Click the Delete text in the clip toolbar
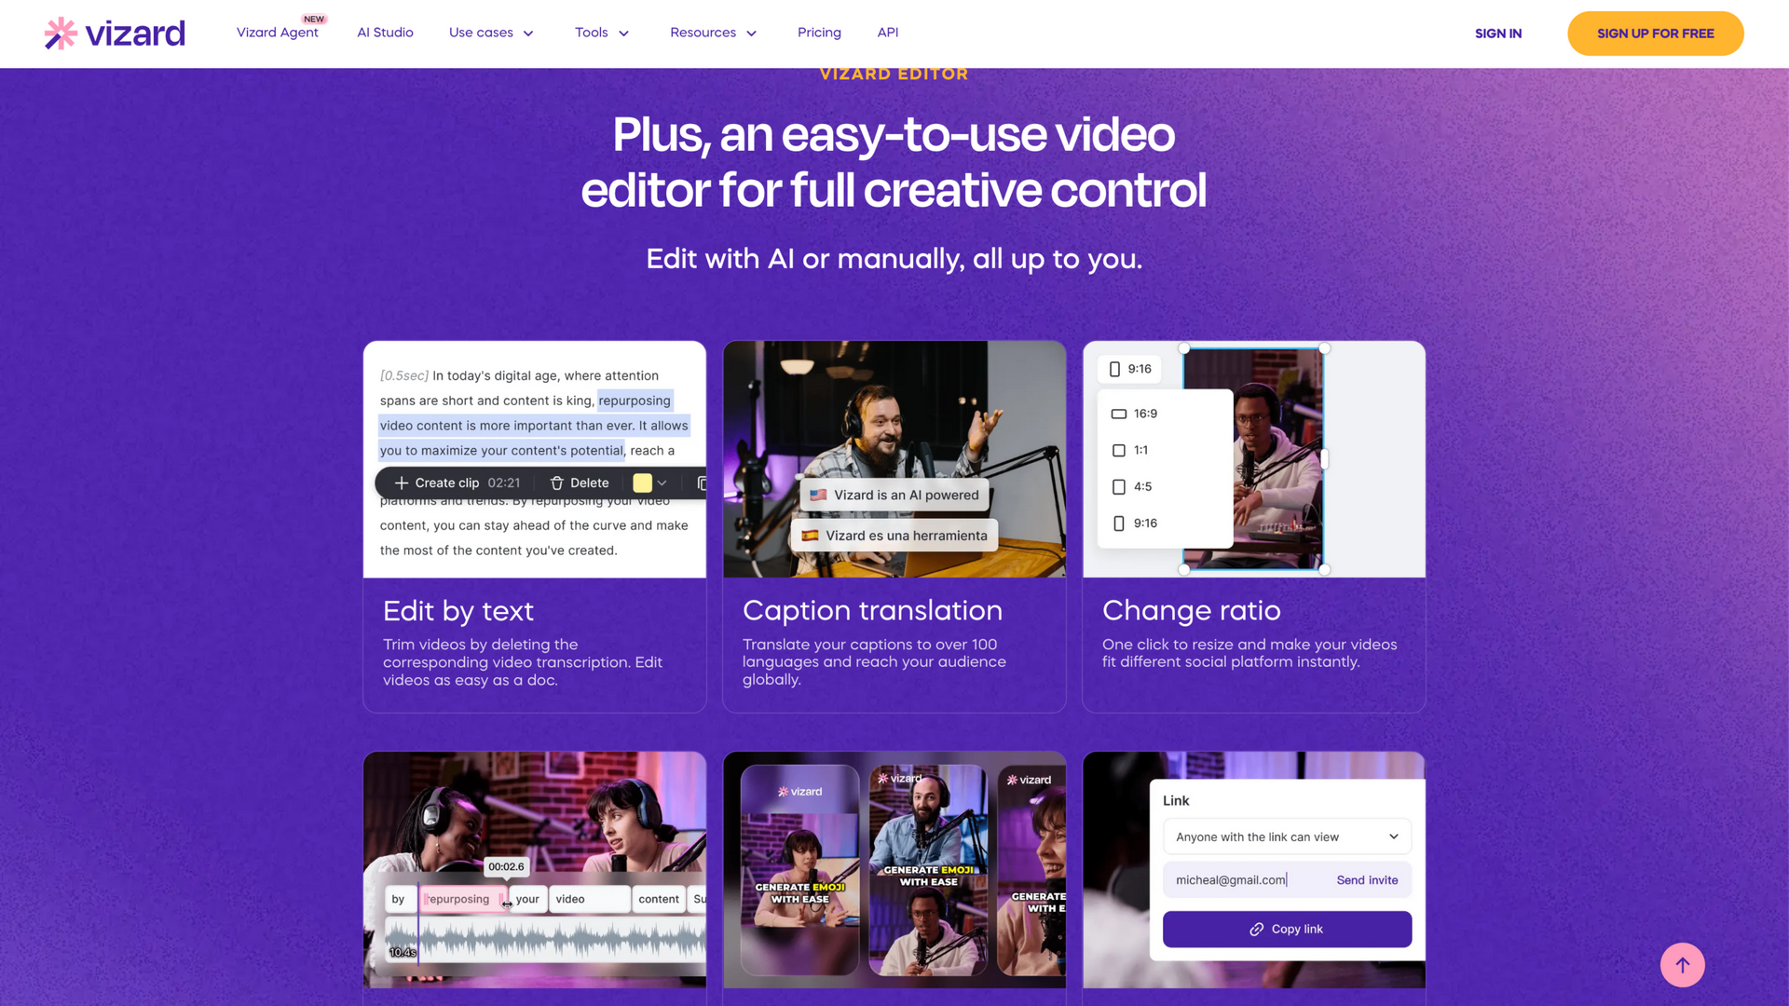The height and width of the screenshot is (1006, 1789). [589, 483]
